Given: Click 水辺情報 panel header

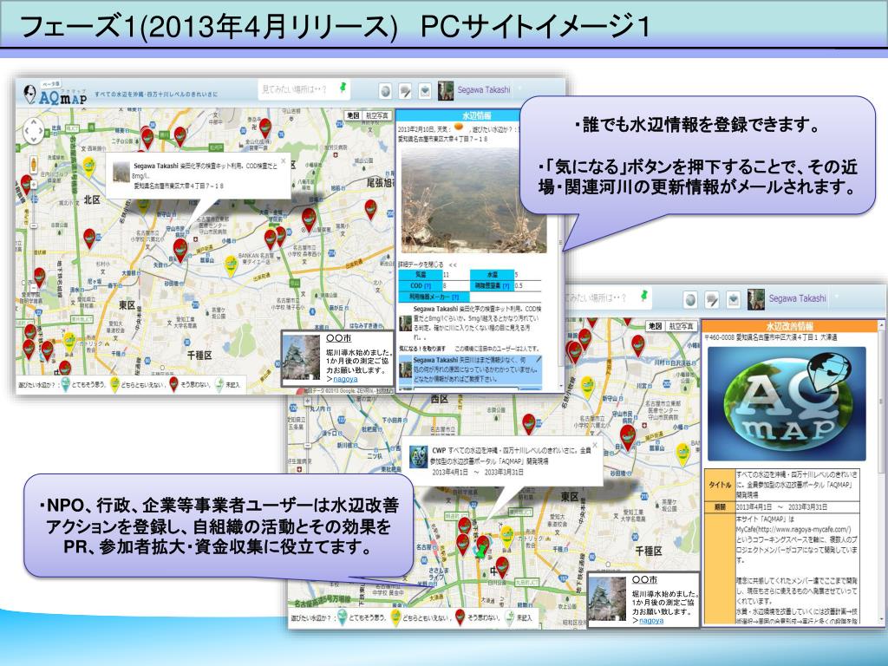Looking at the screenshot, I should pos(476,115).
